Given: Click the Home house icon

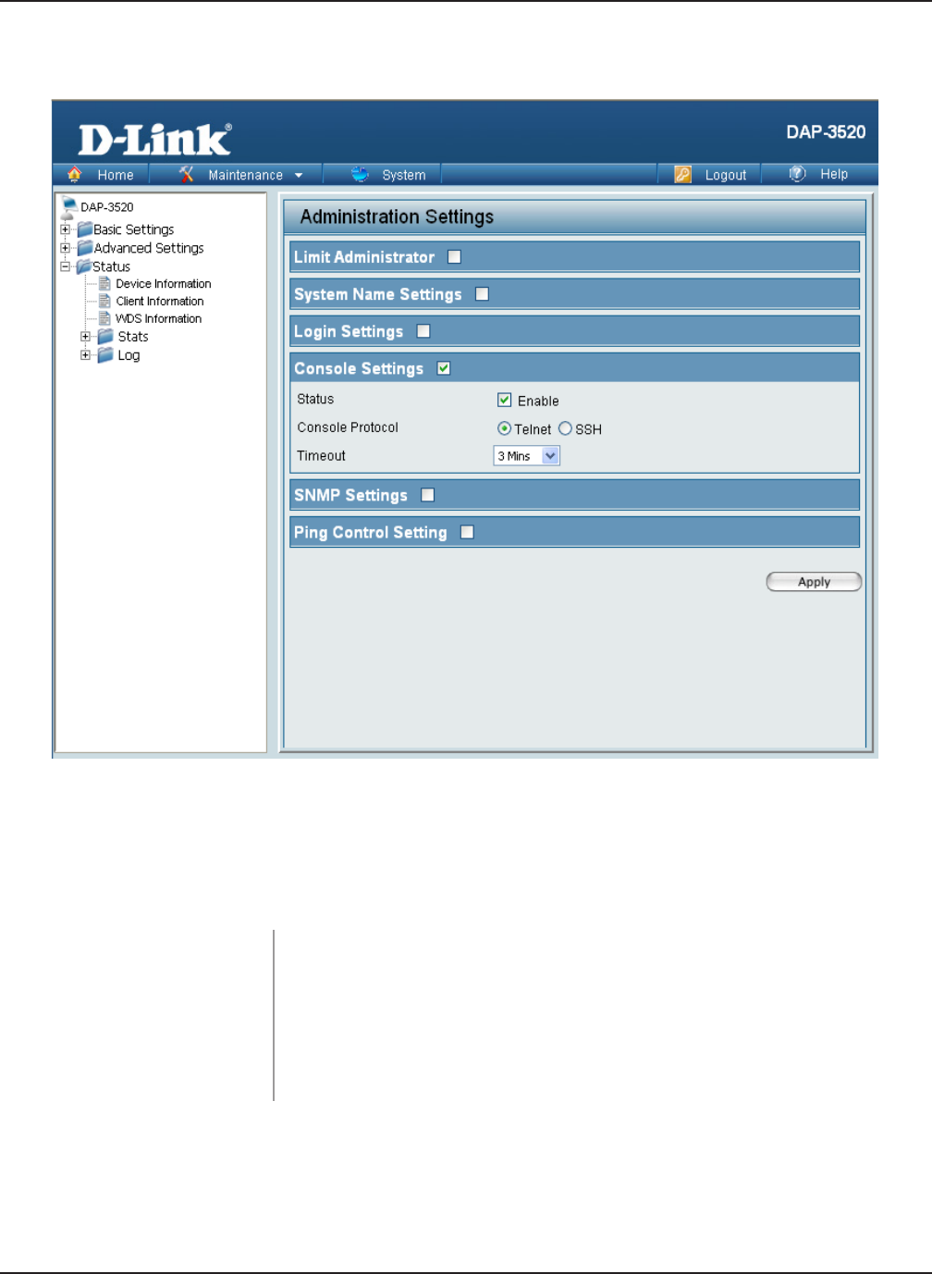Looking at the screenshot, I should coord(75,174).
